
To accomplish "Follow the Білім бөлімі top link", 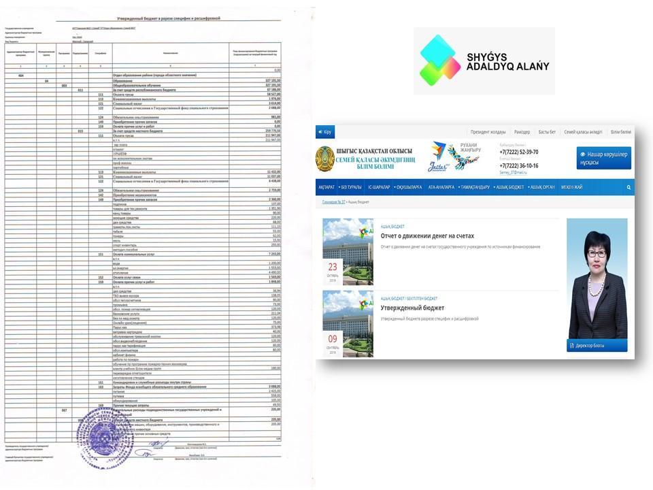I will 621,132.
